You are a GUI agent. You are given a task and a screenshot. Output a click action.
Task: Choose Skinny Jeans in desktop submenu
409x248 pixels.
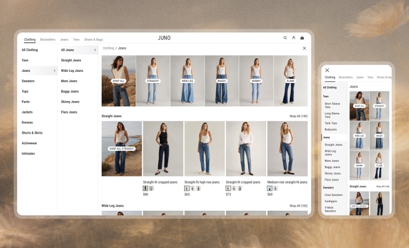[x=70, y=102]
